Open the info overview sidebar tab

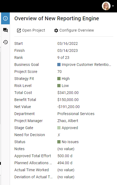pos(5,18)
